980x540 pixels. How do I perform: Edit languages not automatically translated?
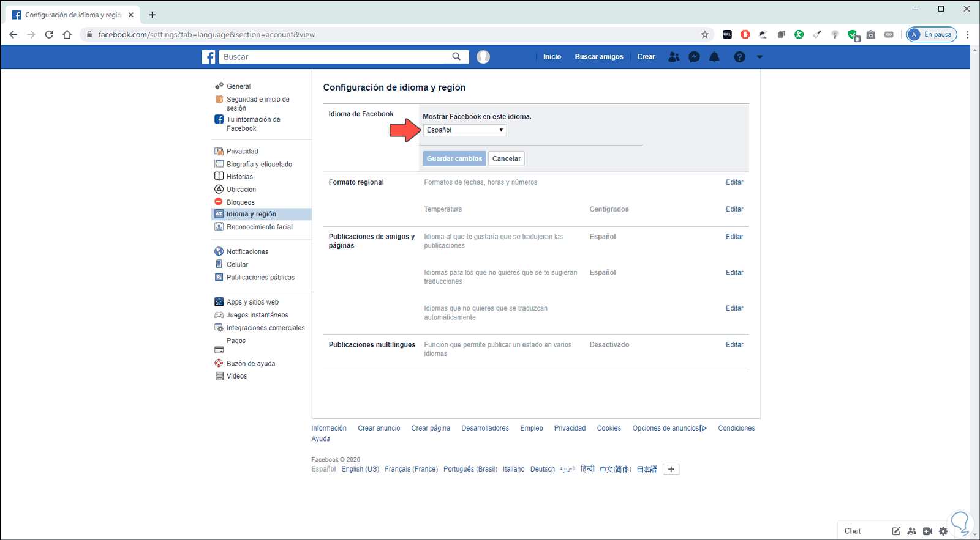[x=734, y=308]
